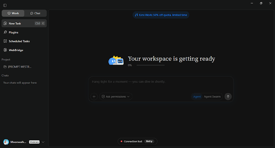Open the Ask permissions dropdown
This screenshot has width=275, height=148.
click(x=116, y=97)
